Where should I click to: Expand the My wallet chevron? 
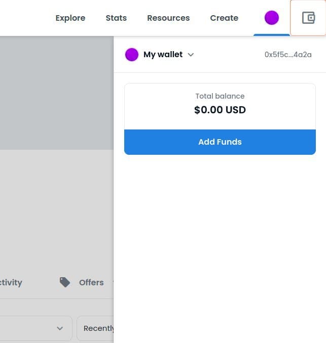[x=191, y=55]
